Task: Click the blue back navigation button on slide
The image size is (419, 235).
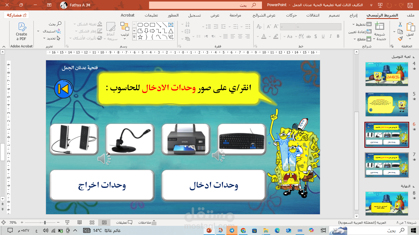Action: (x=63, y=88)
